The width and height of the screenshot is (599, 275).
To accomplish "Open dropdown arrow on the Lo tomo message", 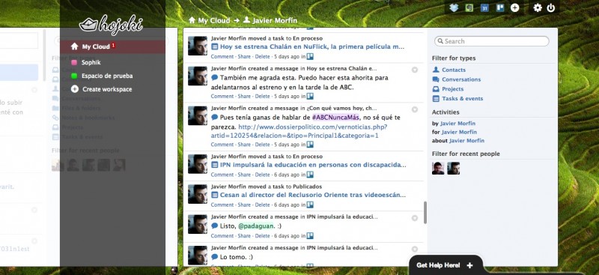I will [415, 249].
